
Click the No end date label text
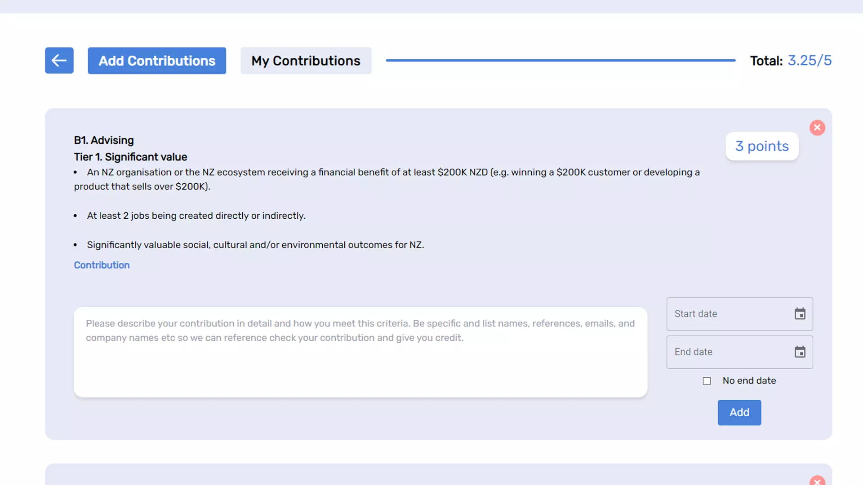click(749, 381)
